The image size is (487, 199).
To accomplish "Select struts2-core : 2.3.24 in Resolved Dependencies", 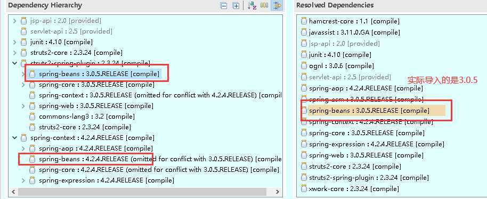I will click(355, 166).
